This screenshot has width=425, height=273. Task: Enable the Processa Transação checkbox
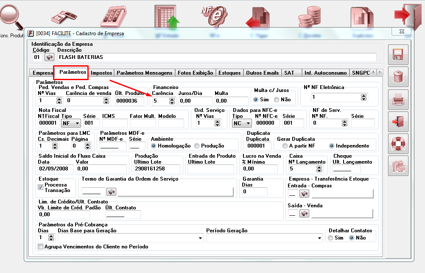[41, 187]
